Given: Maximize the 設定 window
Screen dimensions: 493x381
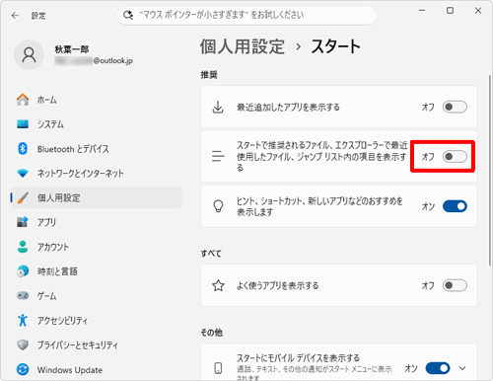Looking at the screenshot, I should 450,11.
